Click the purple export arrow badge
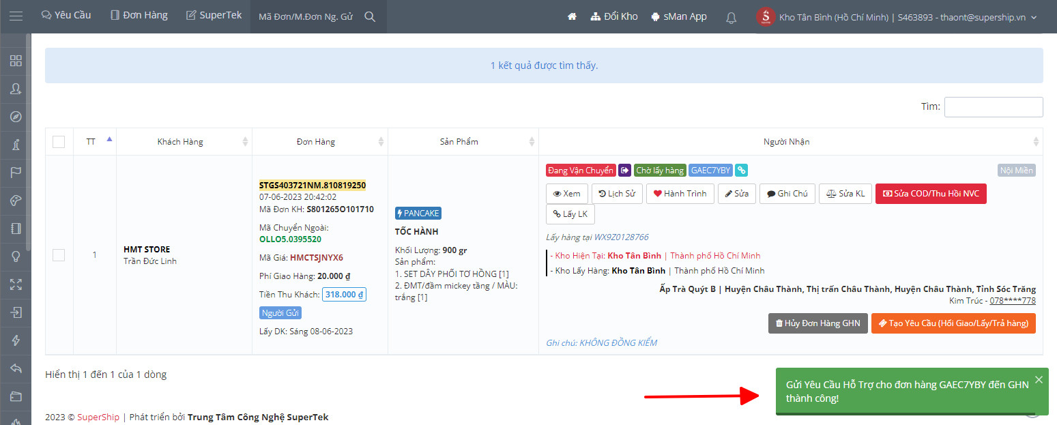This screenshot has height=425, width=1057. (624, 171)
